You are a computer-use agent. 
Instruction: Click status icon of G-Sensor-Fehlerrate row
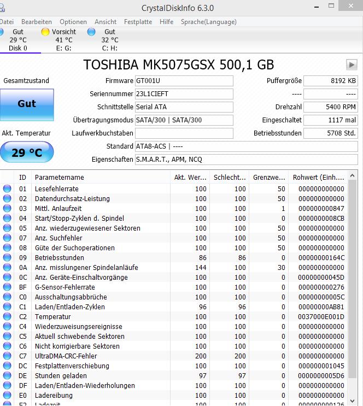point(7,287)
